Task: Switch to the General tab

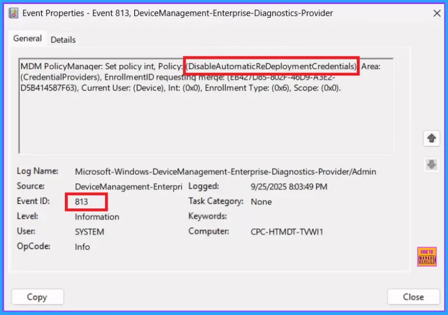Action: coord(27,39)
